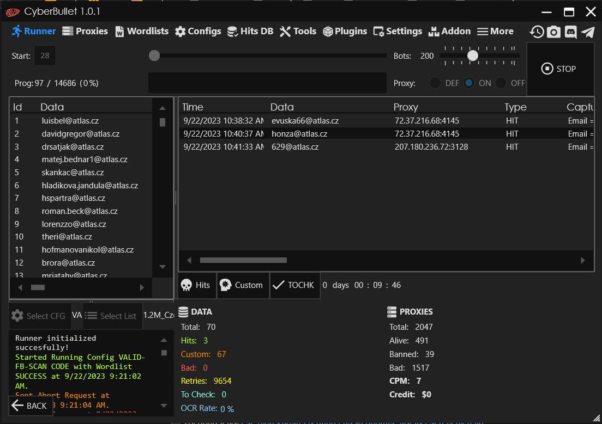
Task: Click the Start number input field
Action: (x=45, y=56)
